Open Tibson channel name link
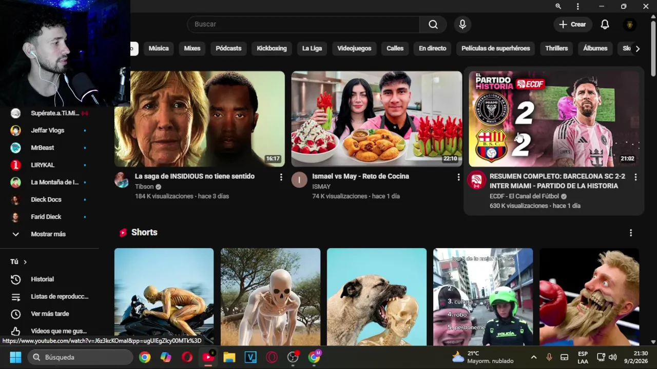 (144, 187)
